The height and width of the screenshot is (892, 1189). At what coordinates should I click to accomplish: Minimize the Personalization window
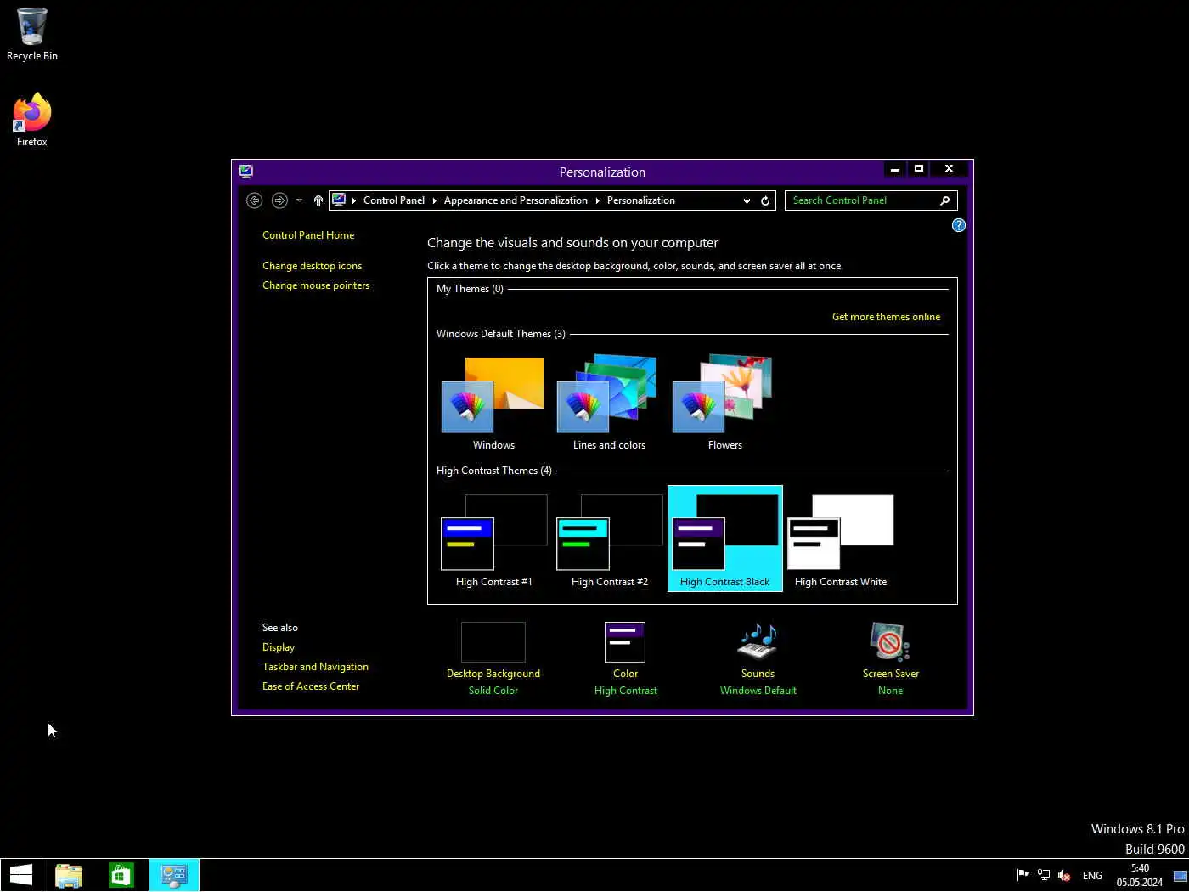pyautogui.click(x=895, y=169)
